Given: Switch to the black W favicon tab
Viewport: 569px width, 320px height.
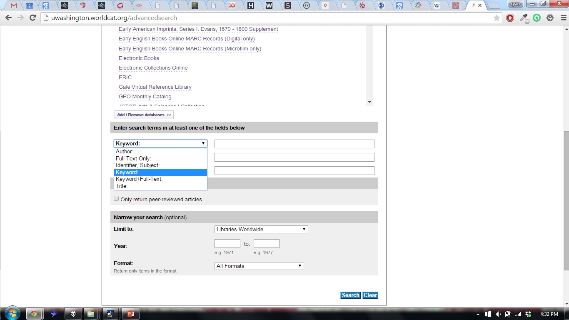Looking at the screenshot, I should 269,6.
